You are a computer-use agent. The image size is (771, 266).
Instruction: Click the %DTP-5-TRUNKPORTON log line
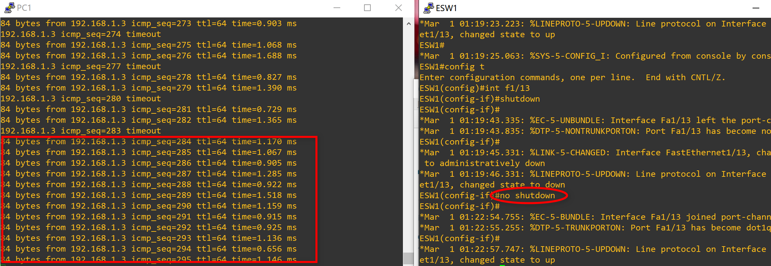595,228
